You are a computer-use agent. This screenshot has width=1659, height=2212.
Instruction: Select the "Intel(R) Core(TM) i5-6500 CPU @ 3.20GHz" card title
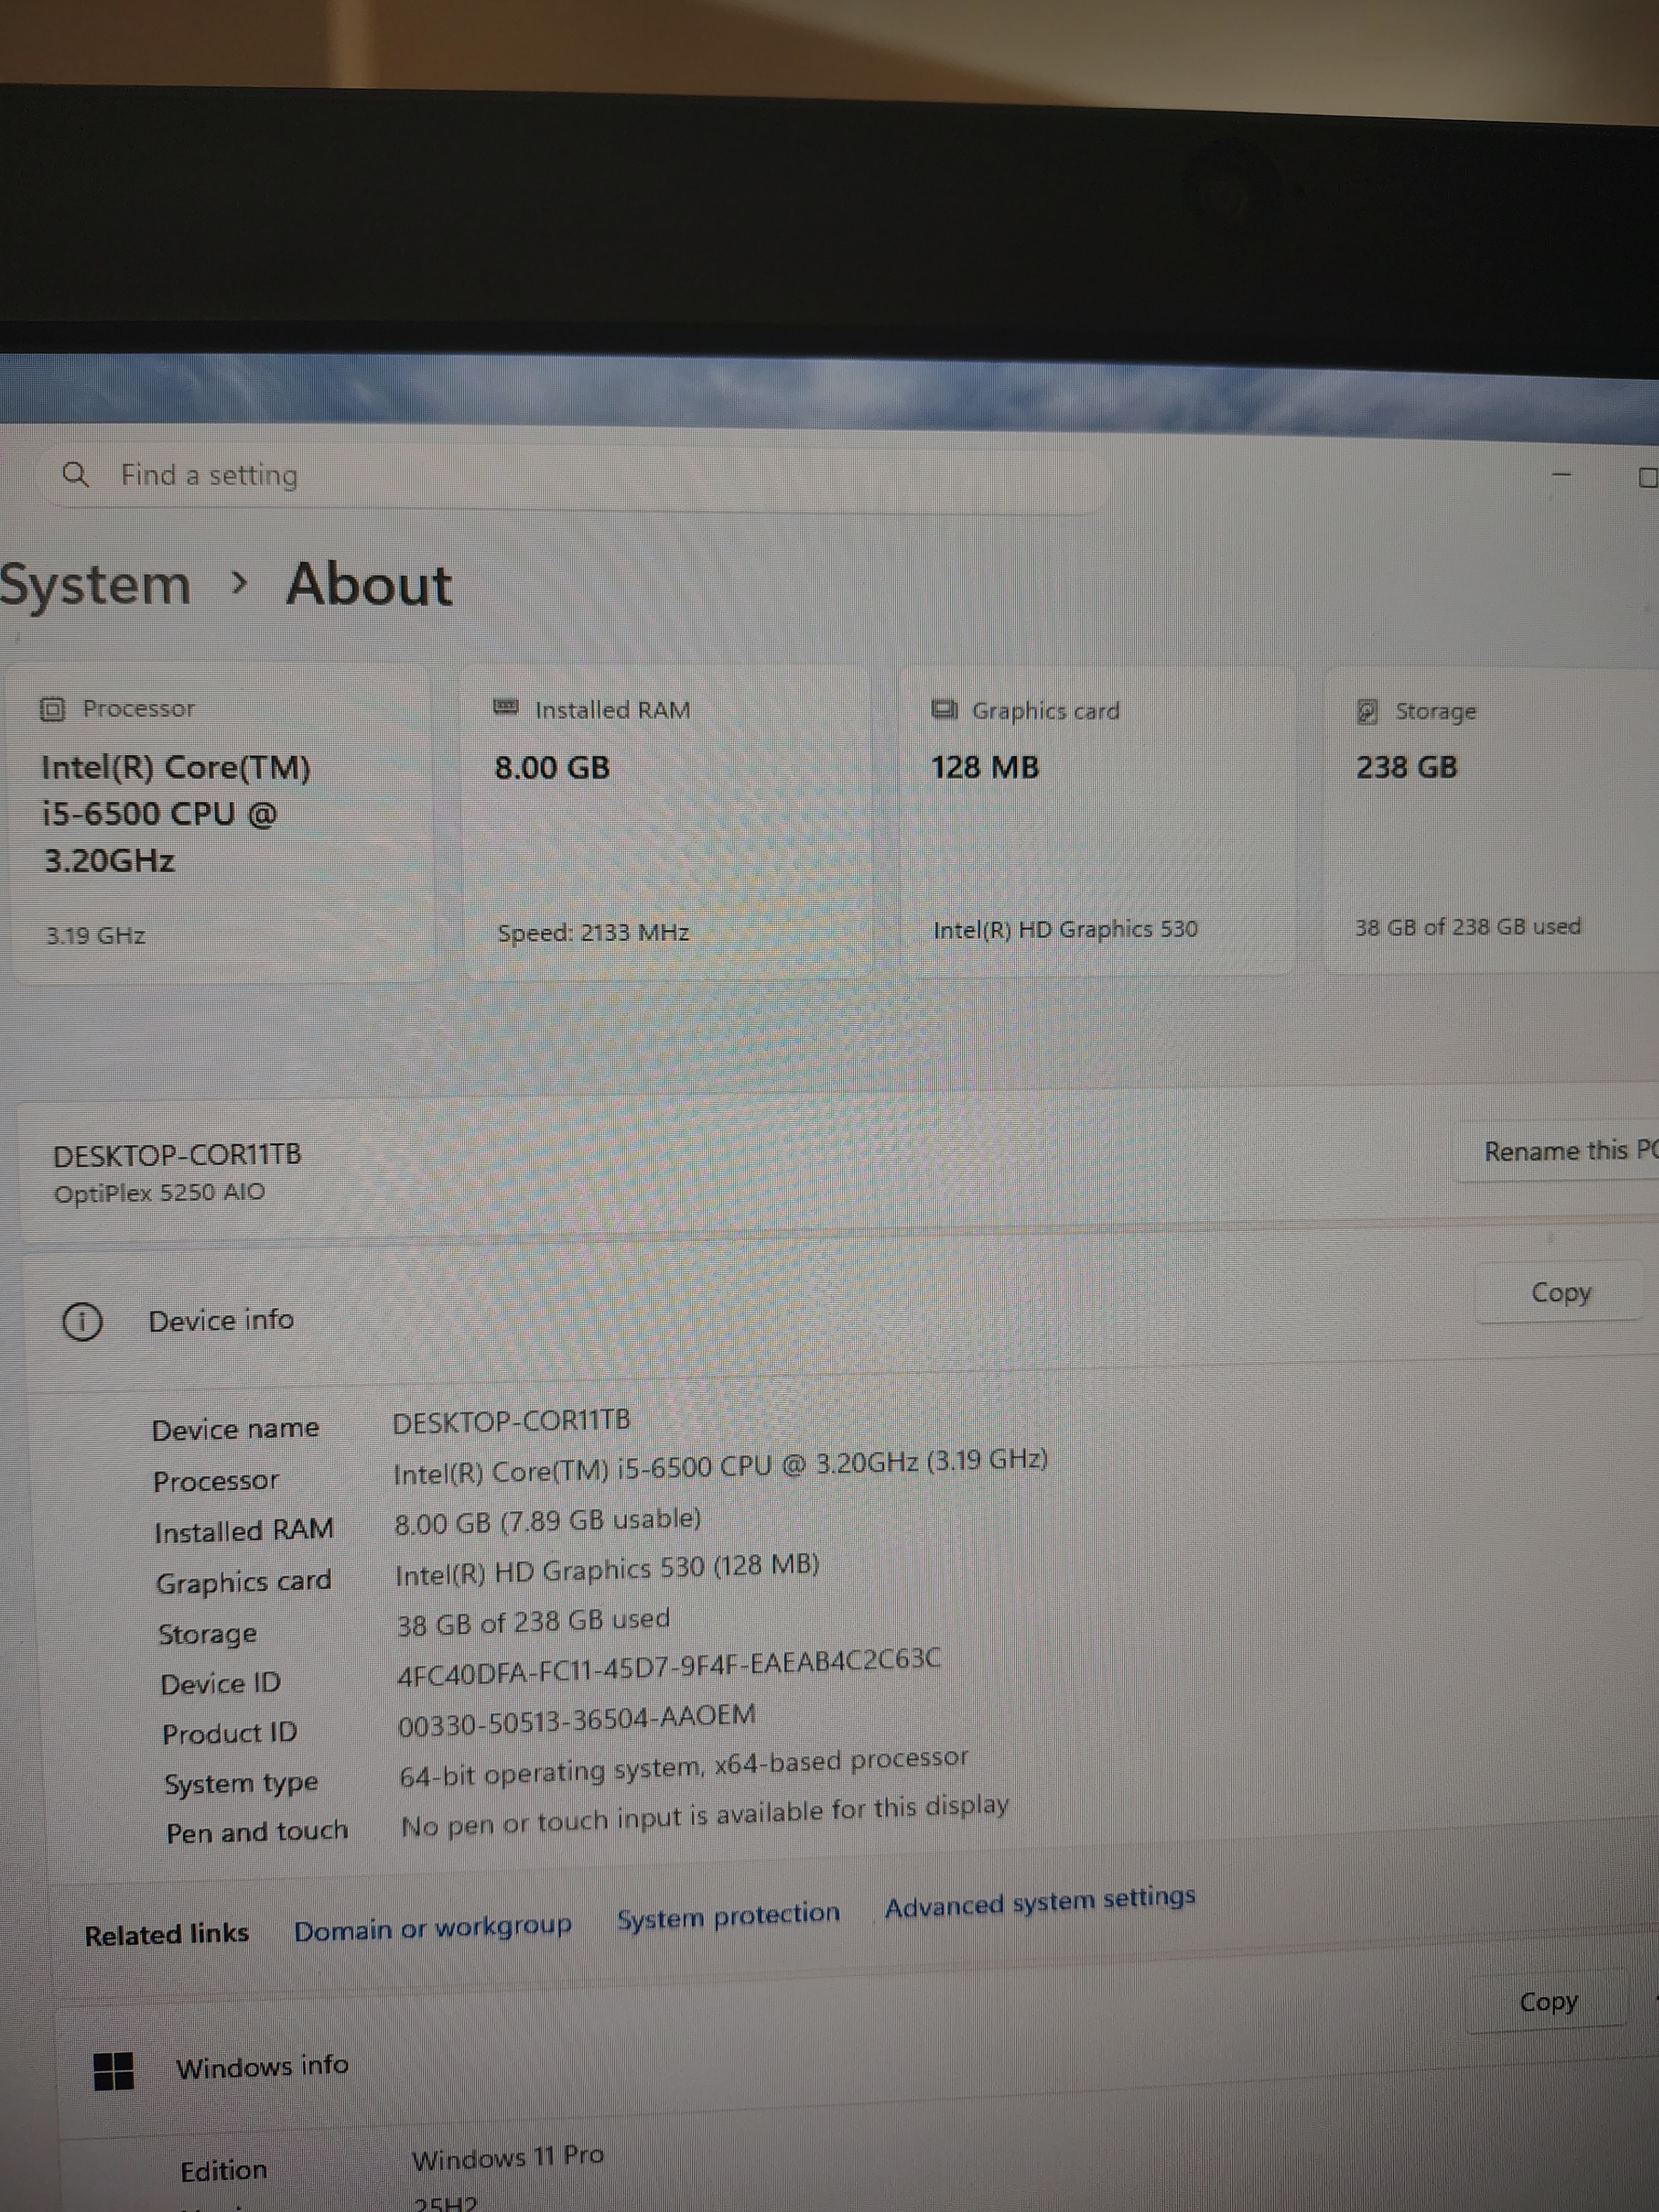tap(176, 814)
